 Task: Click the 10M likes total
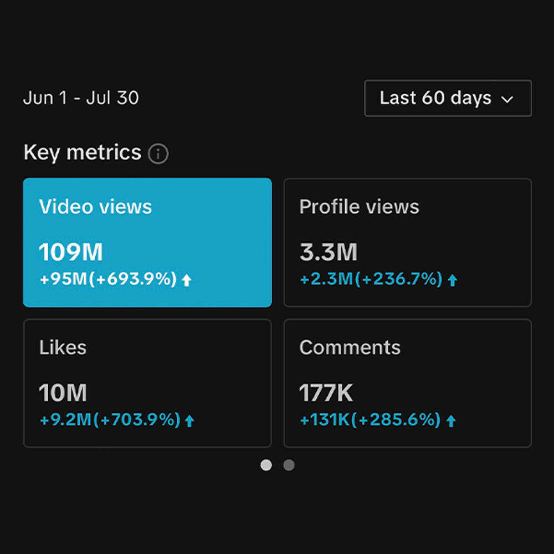[63, 394]
